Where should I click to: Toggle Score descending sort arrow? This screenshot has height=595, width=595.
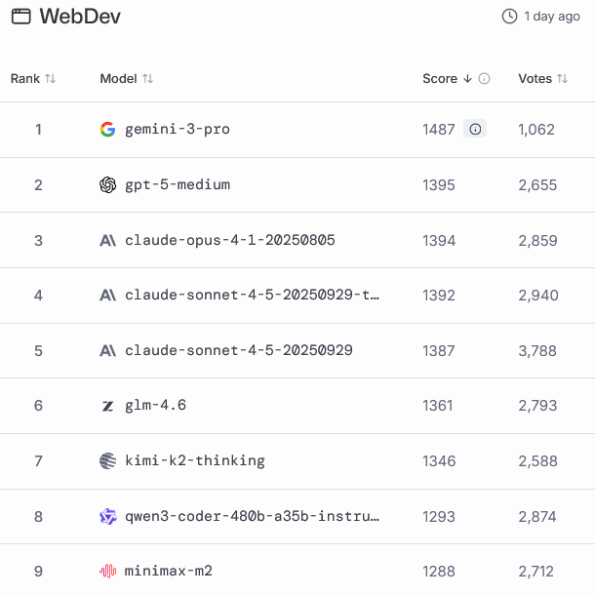[467, 79]
